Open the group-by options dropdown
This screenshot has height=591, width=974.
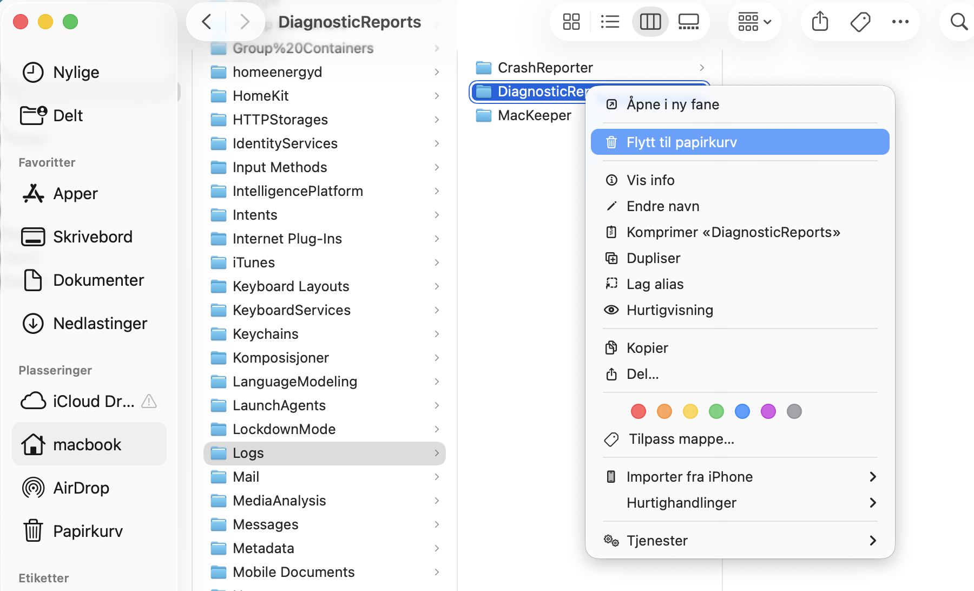pos(754,22)
